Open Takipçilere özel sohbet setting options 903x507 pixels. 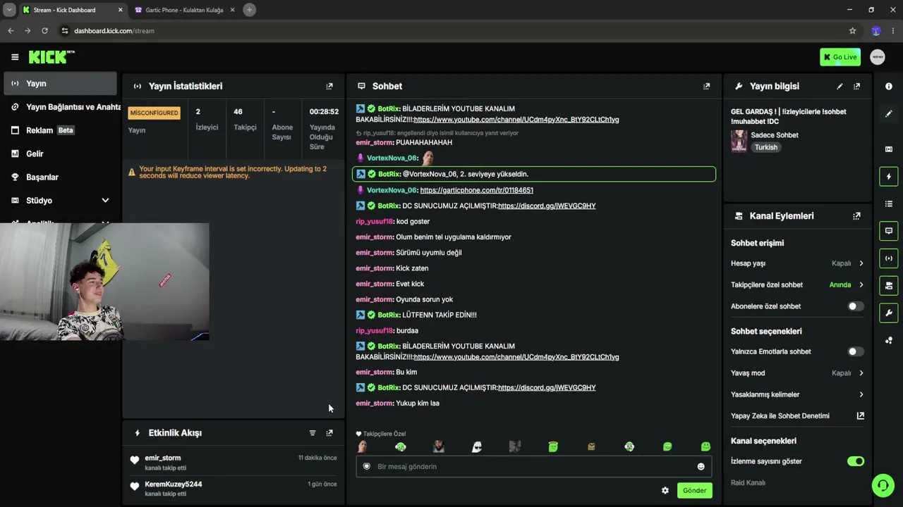coord(797,285)
